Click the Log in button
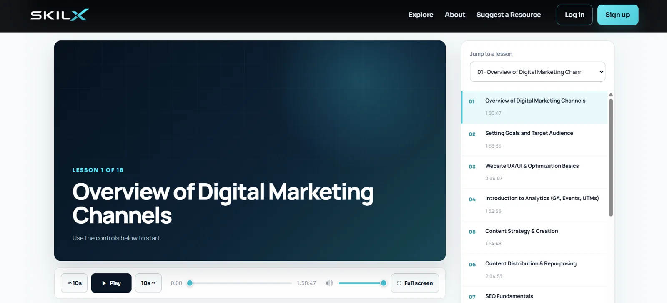The width and height of the screenshot is (667, 303). [574, 15]
